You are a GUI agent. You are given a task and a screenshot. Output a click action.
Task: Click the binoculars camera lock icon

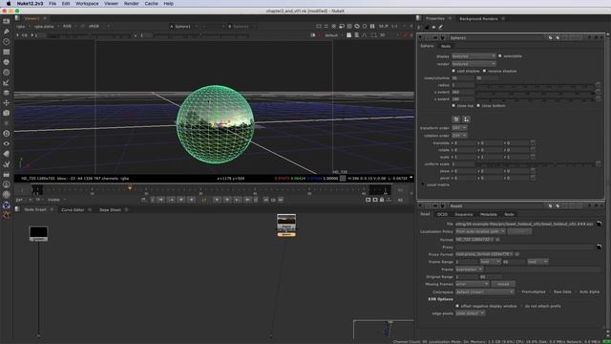pos(348,35)
